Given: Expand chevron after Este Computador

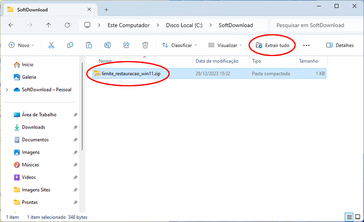Looking at the screenshot, I should (157, 25).
